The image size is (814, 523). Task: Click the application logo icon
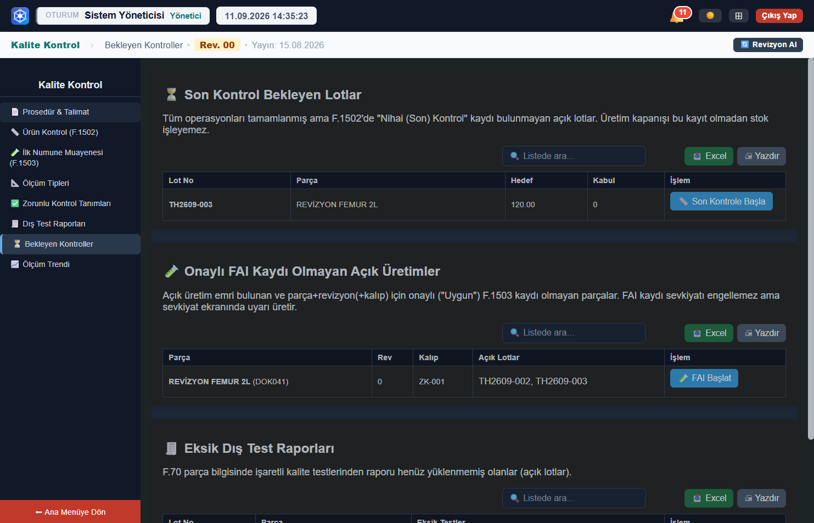(20, 15)
